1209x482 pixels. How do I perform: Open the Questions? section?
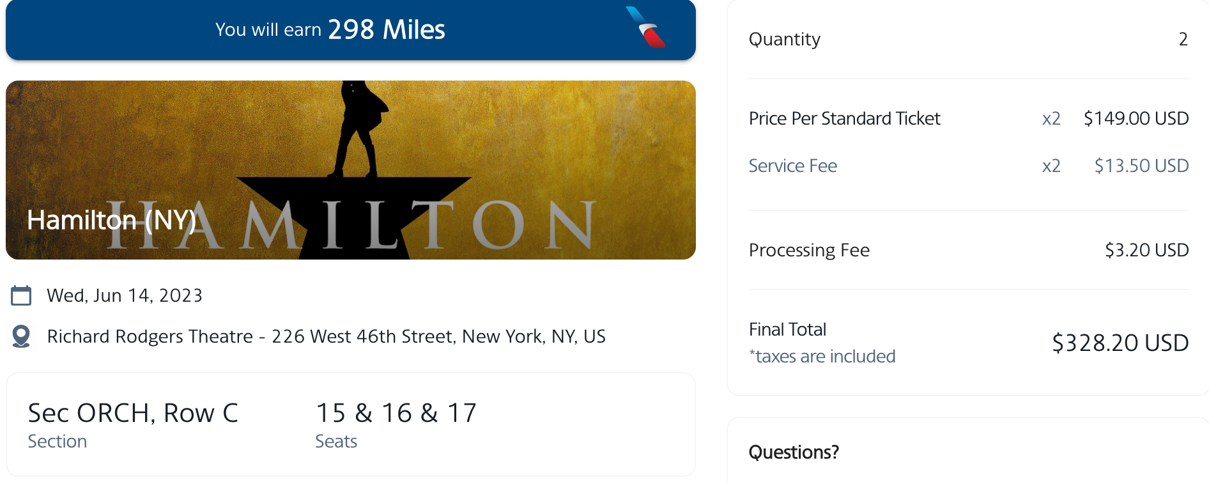794,453
